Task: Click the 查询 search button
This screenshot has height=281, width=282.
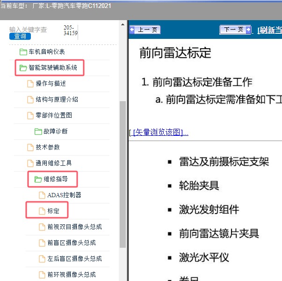Action: [20, 36]
